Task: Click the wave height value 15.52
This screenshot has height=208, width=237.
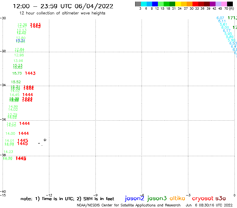Action: (16, 82)
